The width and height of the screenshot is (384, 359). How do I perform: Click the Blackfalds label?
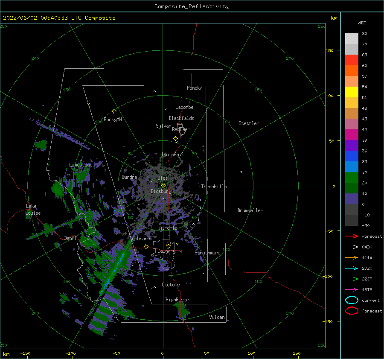(181, 118)
